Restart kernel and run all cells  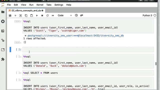coord(53,15)
